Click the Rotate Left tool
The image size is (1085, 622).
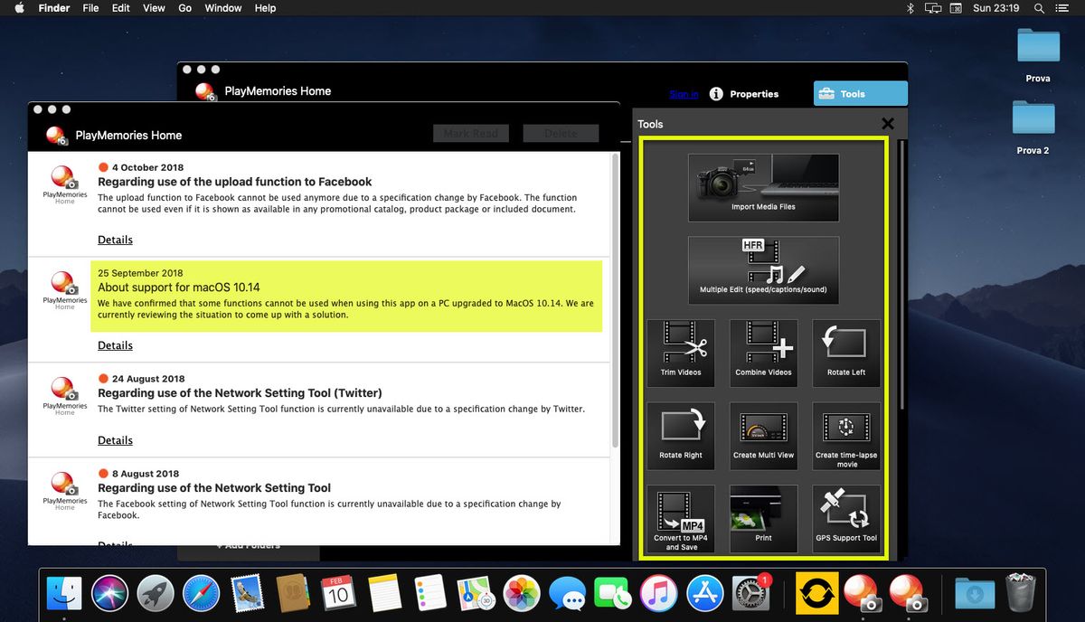point(845,353)
